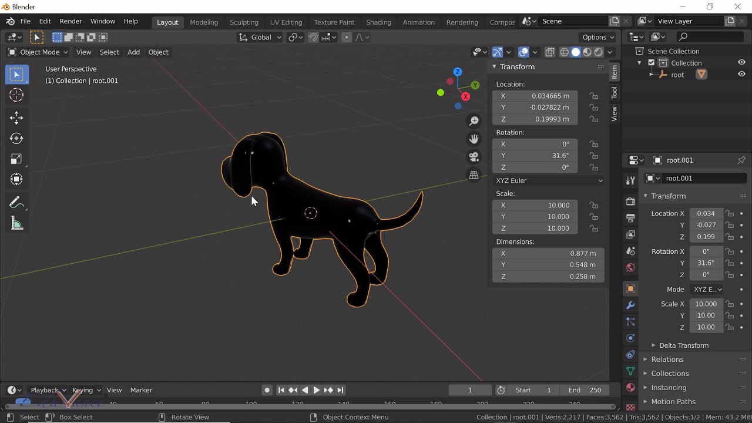The image size is (752, 423).
Task: Switch to the Sculpting workspace tab
Action: (x=244, y=22)
